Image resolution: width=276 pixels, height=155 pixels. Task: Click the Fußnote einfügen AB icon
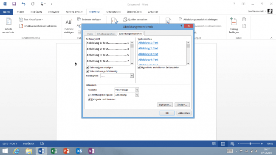[x=69, y=22]
